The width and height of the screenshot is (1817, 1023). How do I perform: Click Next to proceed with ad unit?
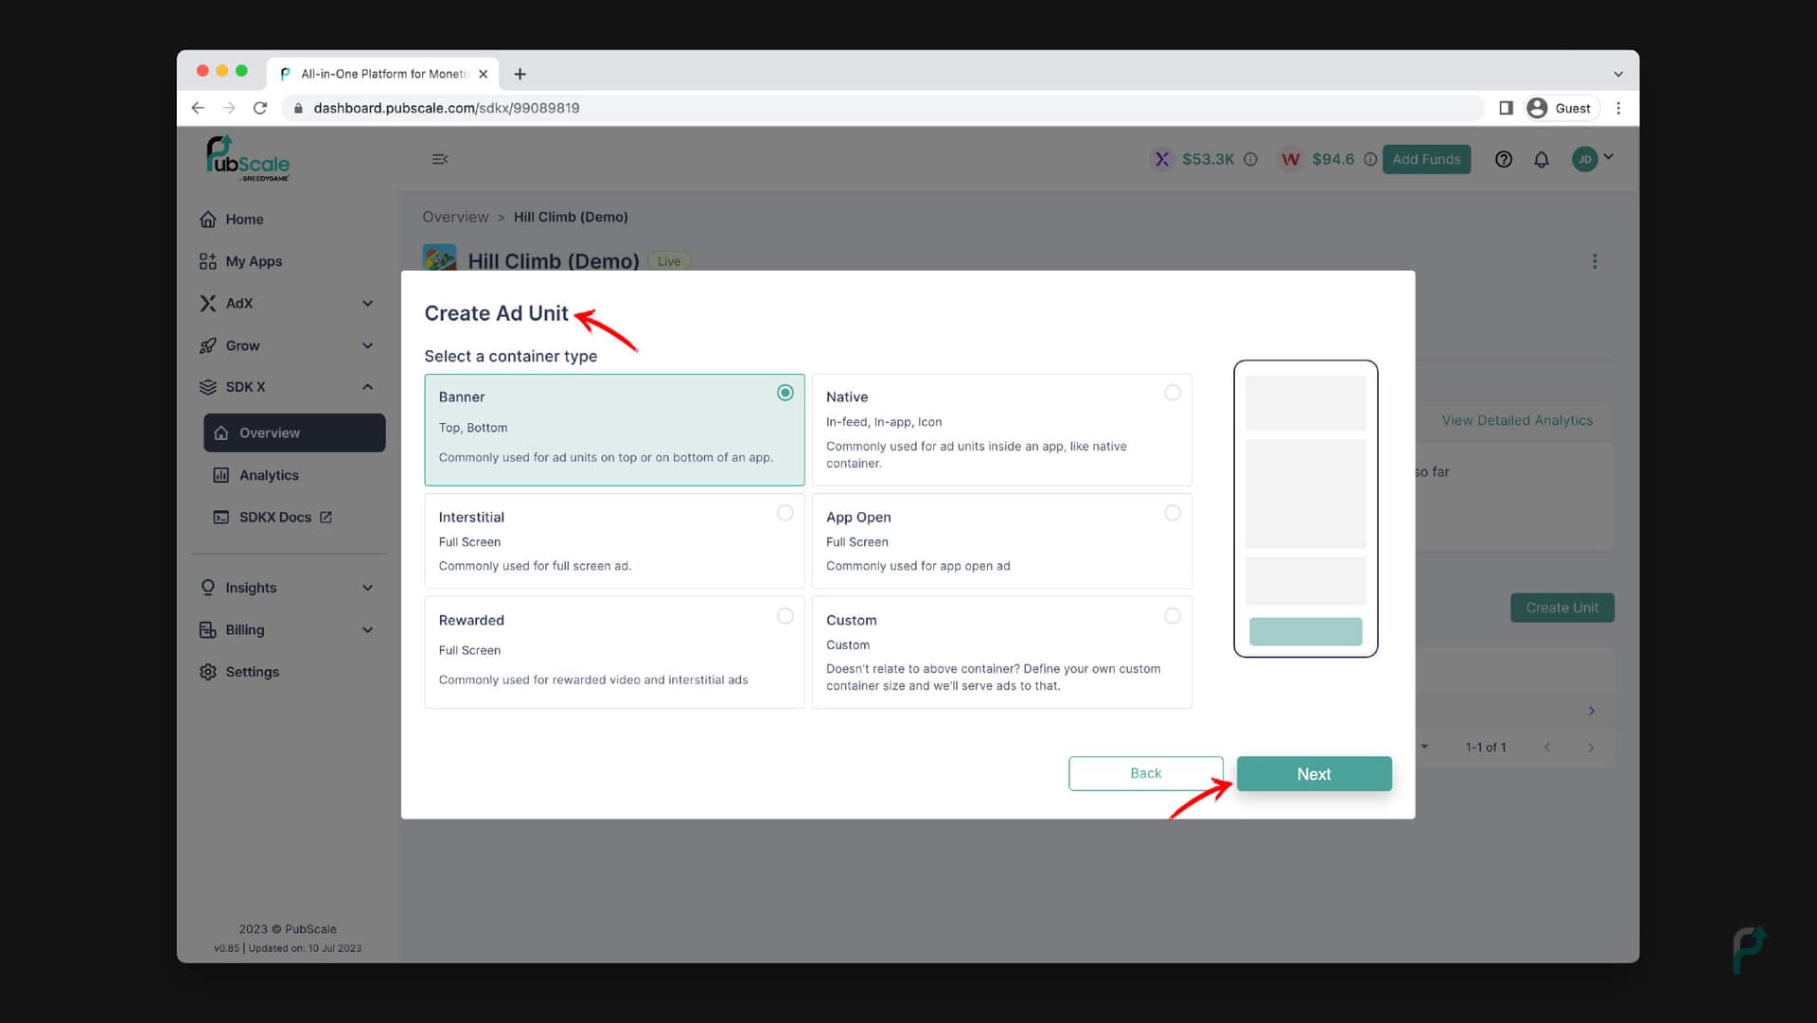[1314, 772]
